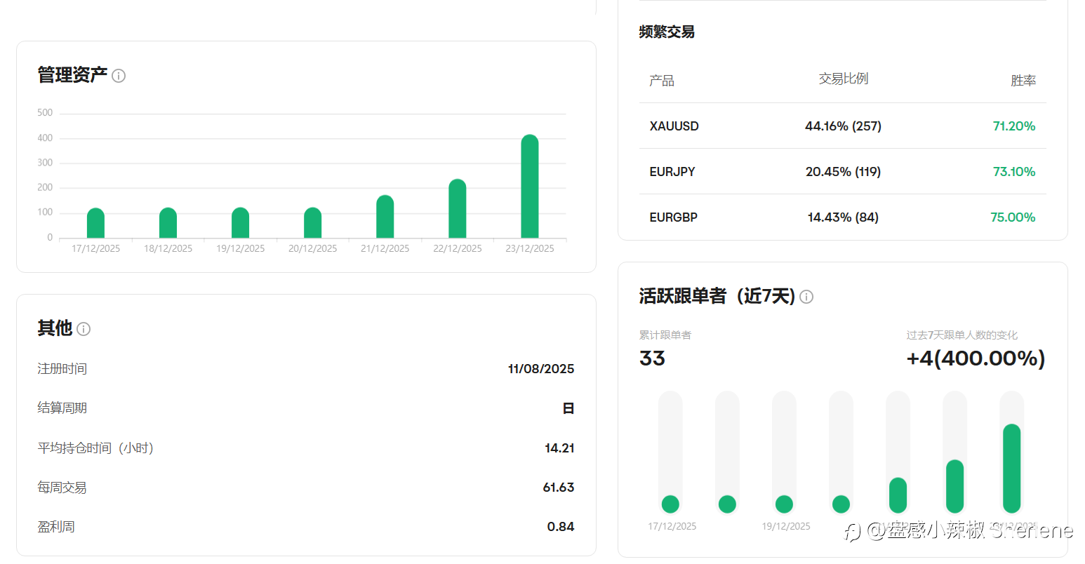Select the 17/12/2025 bar in 管理资产 chart
The width and height of the screenshot is (1085, 564).
click(x=95, y=223)
